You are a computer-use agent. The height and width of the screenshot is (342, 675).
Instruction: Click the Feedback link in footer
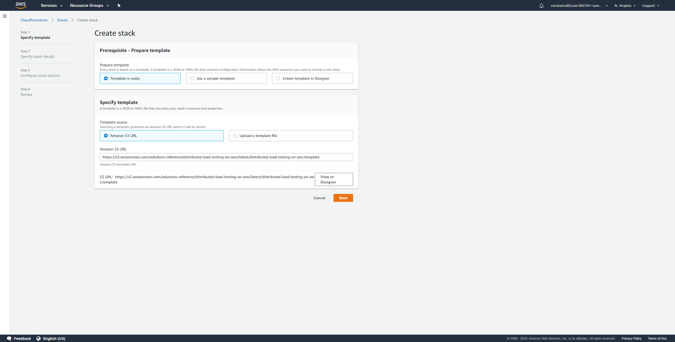(x=22, y=339)
